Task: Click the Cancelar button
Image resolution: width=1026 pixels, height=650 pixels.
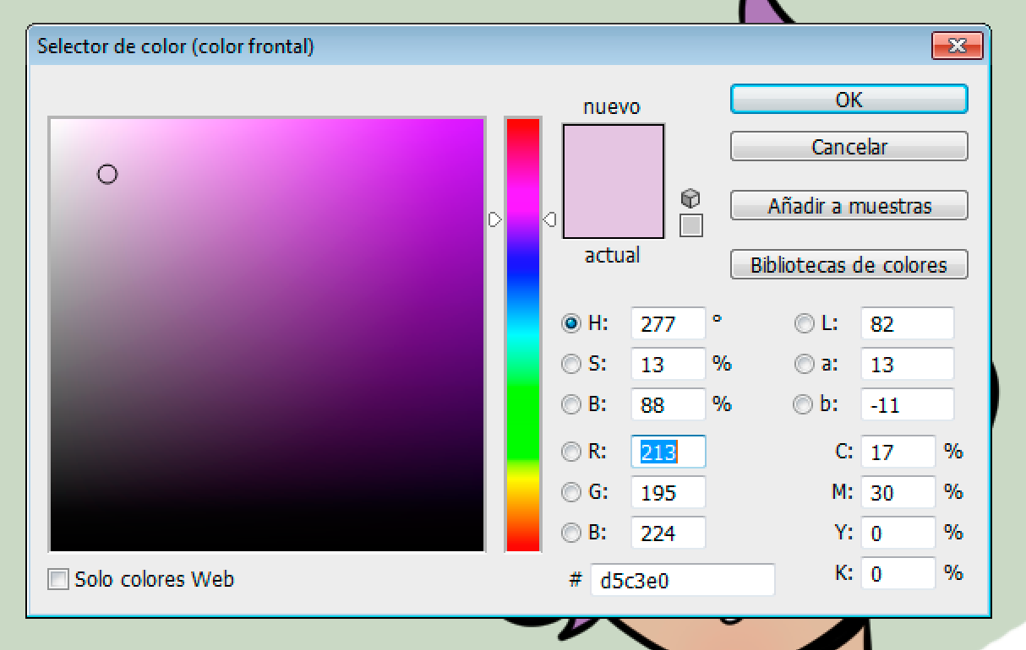Action: (849, 147)
